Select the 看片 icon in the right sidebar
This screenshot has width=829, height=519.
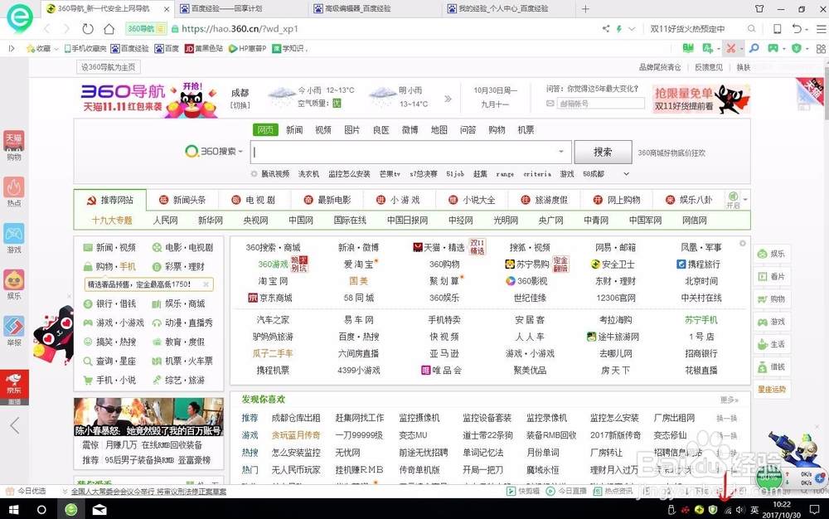pos(773,276)
